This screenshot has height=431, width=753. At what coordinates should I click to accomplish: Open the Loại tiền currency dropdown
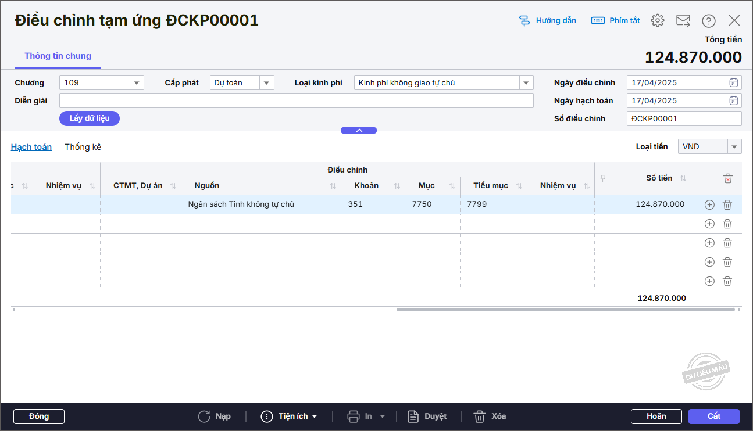(x=734, y=147)
